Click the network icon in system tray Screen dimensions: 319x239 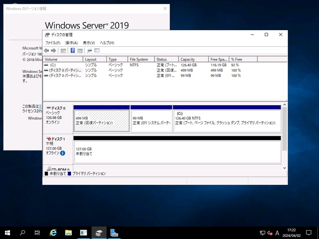263,233
